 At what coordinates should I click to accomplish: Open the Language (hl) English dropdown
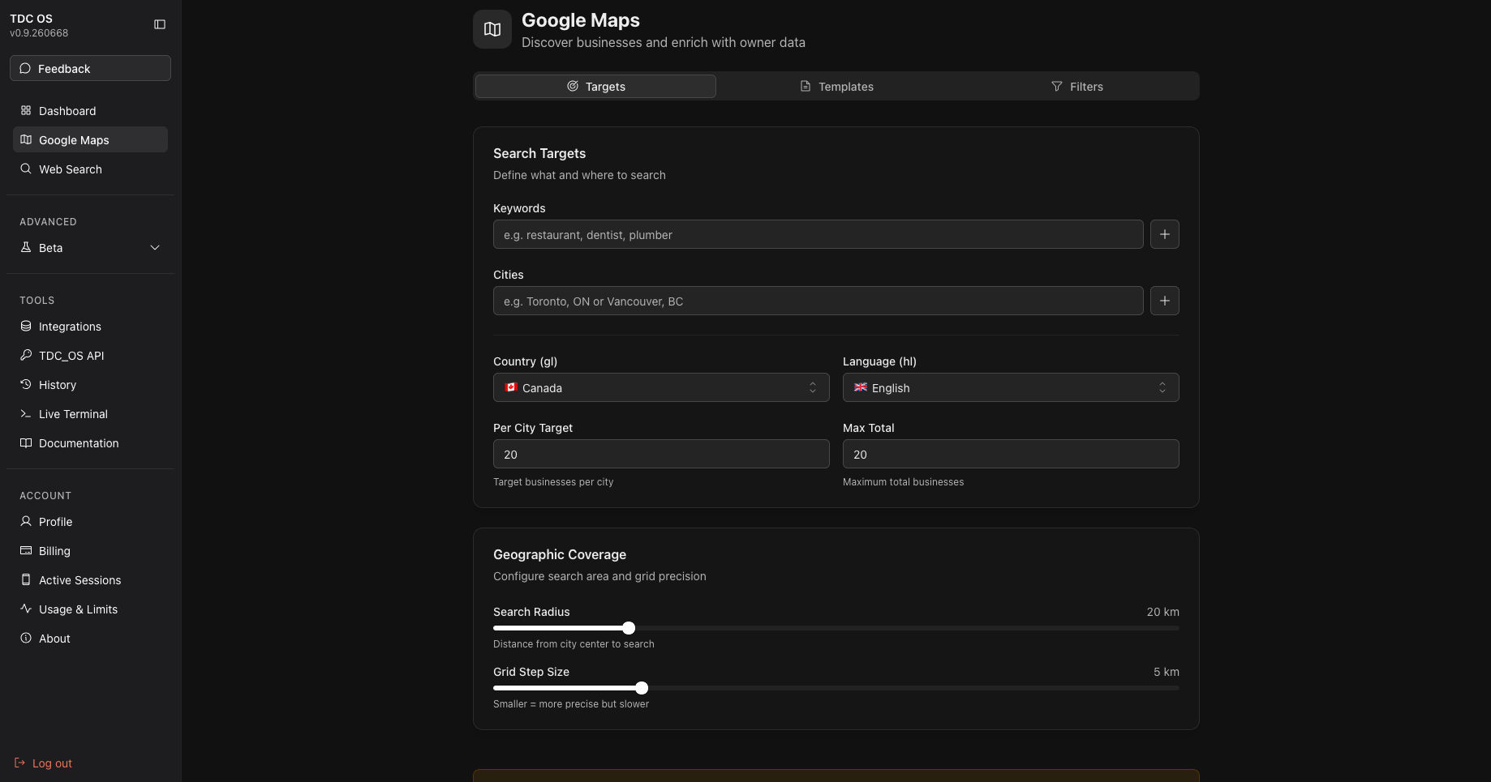pos(1011,387)
